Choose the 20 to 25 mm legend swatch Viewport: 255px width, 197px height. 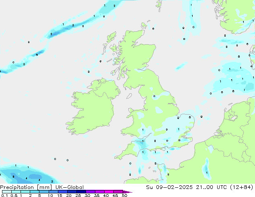(72, 192)
